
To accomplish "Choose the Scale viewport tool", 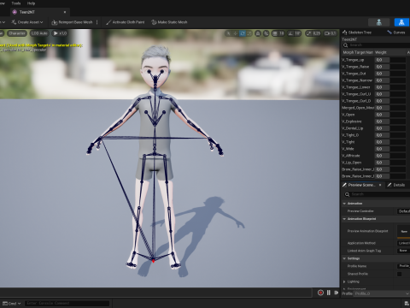I will tap(249, 33).
